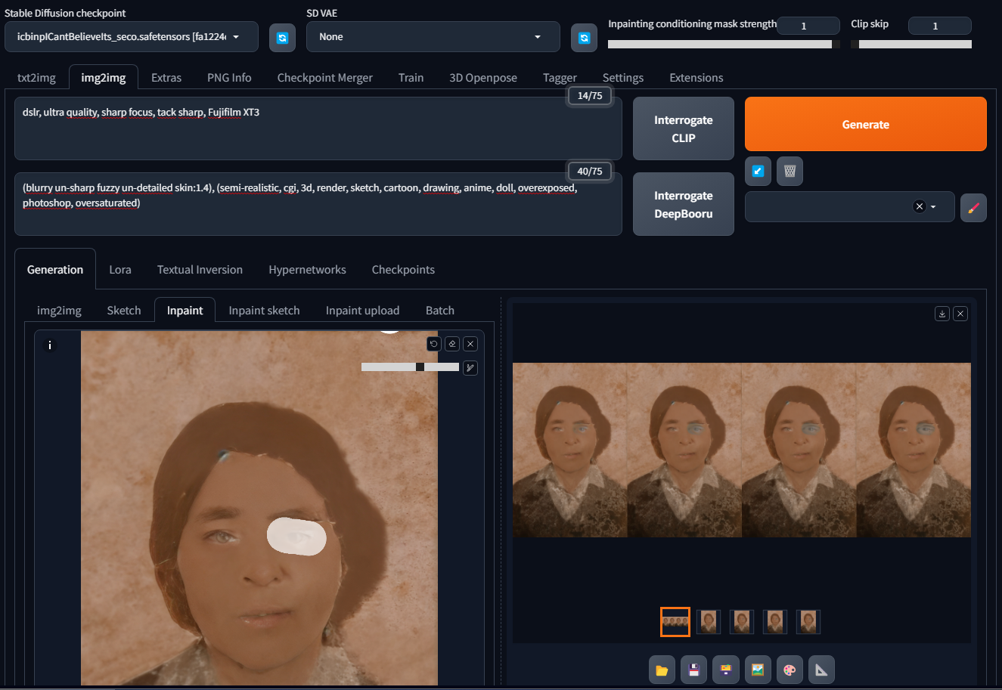Save the generated image with the floppy icon
The height and width of the screenshot is (690, 1002).
tap(693, 669)
